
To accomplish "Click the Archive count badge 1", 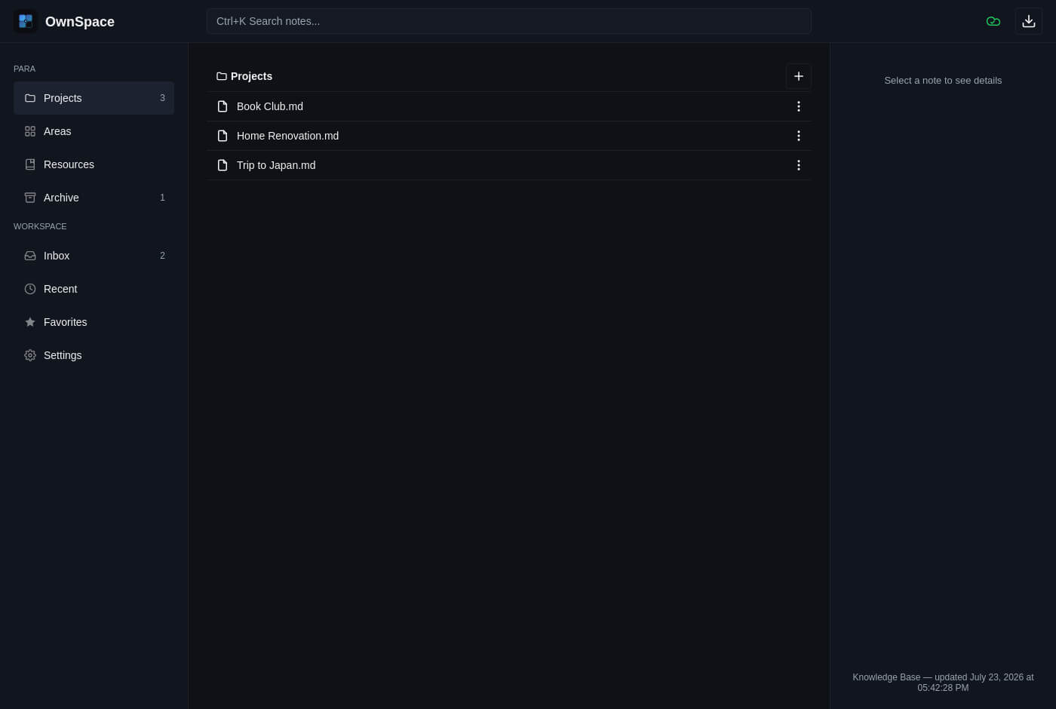I will tap(162, 198).
